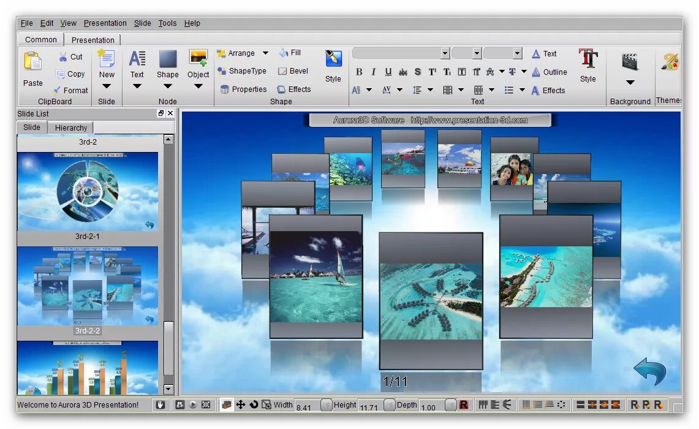This screenshot has width=699, height=429.
Task: Expand the Arrange dropdown arrow
Action: coord(265,53)
